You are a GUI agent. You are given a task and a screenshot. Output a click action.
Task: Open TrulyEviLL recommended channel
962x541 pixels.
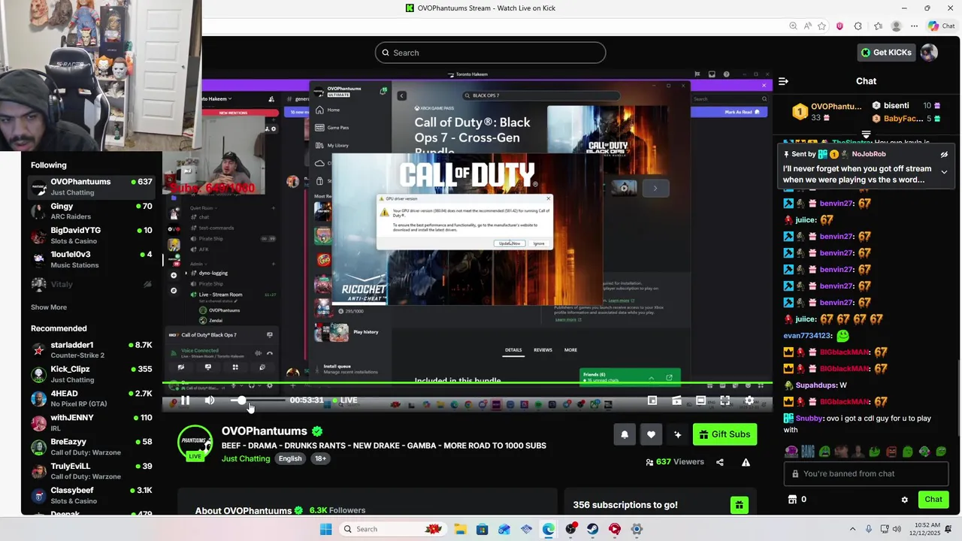[x=92, y=471]
